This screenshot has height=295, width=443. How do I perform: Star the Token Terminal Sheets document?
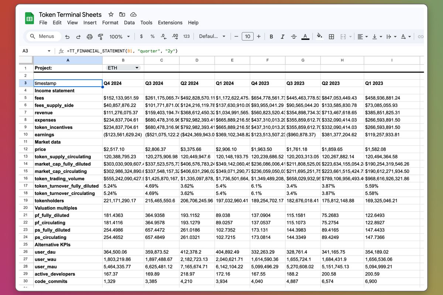(111, 14)
